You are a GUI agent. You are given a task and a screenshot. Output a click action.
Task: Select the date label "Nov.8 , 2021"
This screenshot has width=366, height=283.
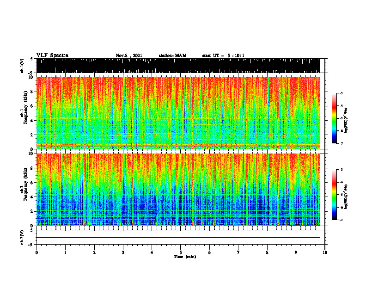(x=129, y=55)
